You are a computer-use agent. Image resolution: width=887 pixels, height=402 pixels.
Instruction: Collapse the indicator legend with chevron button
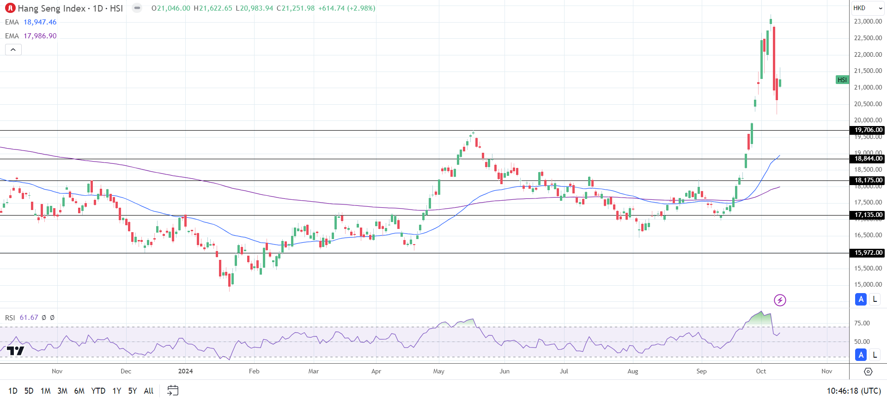click(13, 49)
